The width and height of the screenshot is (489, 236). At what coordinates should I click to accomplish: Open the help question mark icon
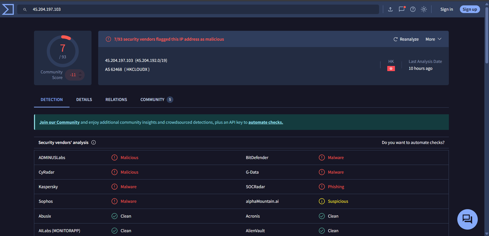click(x=413, y=9)
